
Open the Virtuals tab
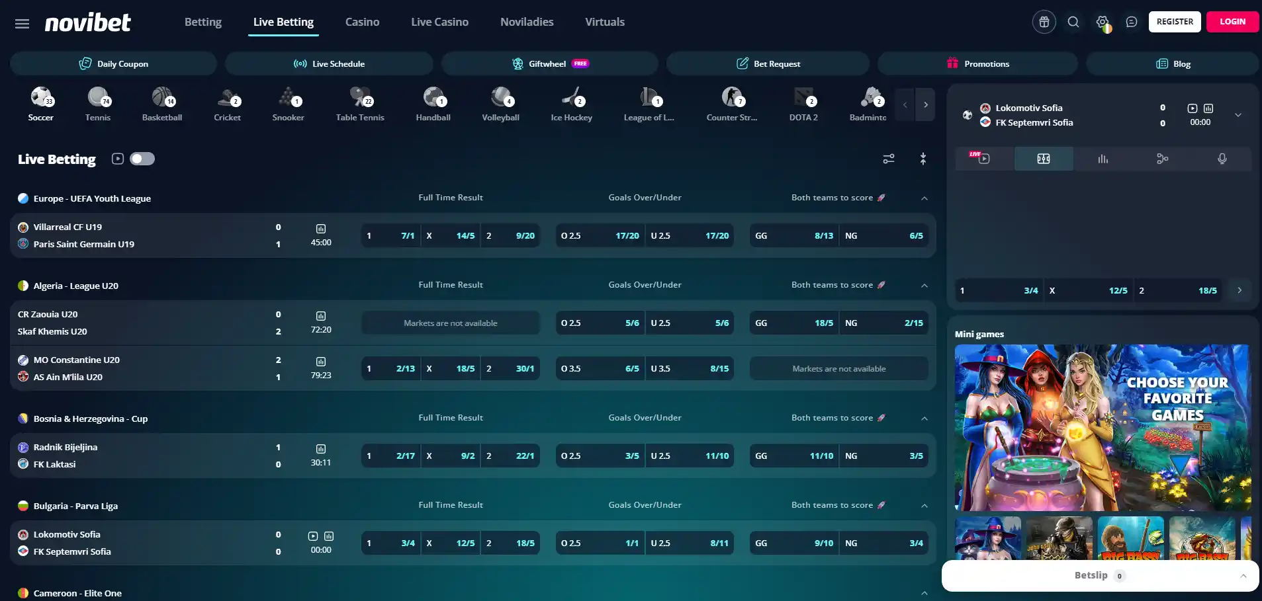[x=605, y=22]
